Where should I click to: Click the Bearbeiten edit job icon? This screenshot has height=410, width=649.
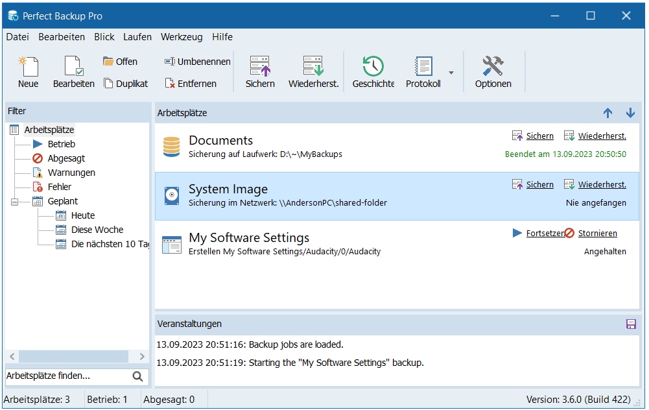coord(73,67)
